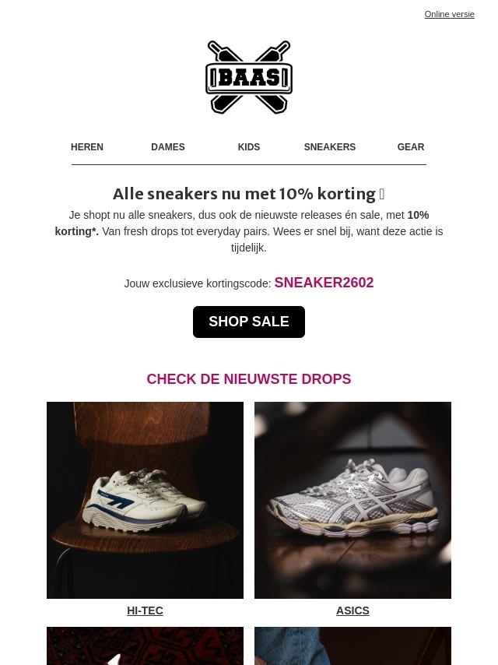Click the Alle sneakers 10% korting headline
Image resolution: width=498 pixels, height=665 pixels.
(x=244, y=194)
